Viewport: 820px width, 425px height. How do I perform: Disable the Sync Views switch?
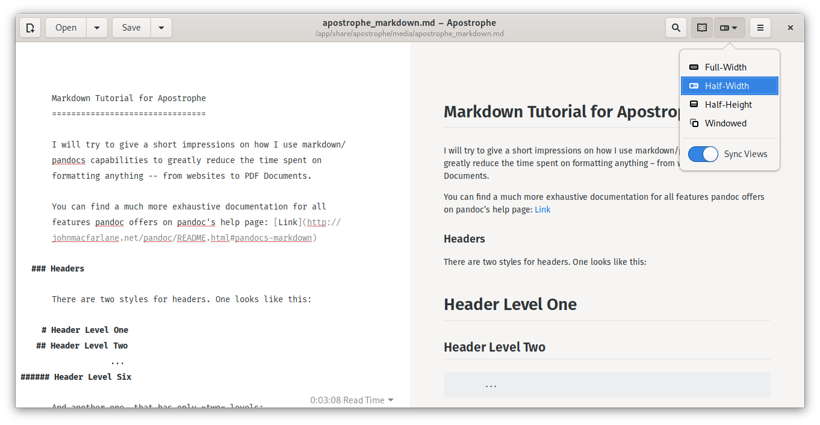point(703,154)
